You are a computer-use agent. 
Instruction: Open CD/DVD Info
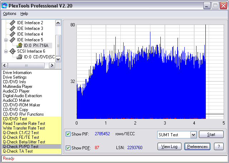pyautogui.click(x=14, y=82)
